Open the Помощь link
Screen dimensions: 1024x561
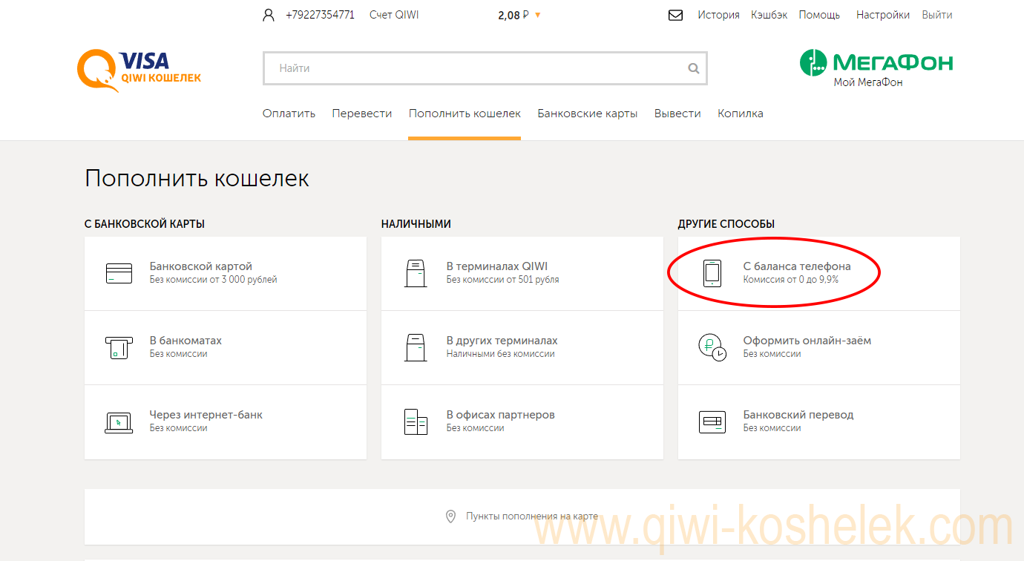[819, 15]
